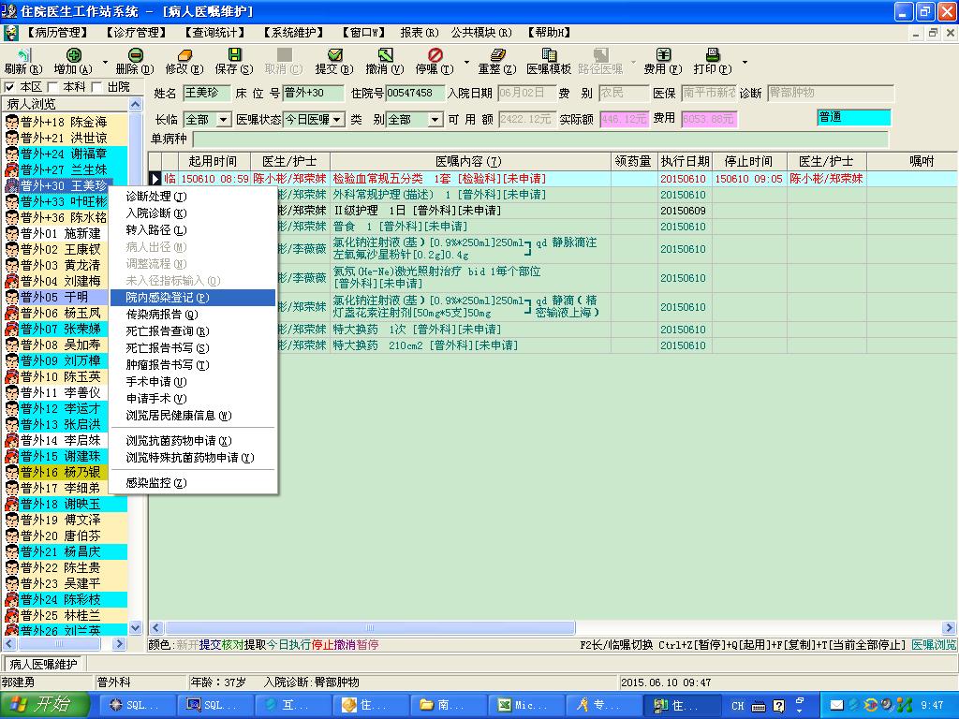The image size is (959, 719).
Task: Click the orders table horizontal scrollbar thumb
Action: (370, 628)
